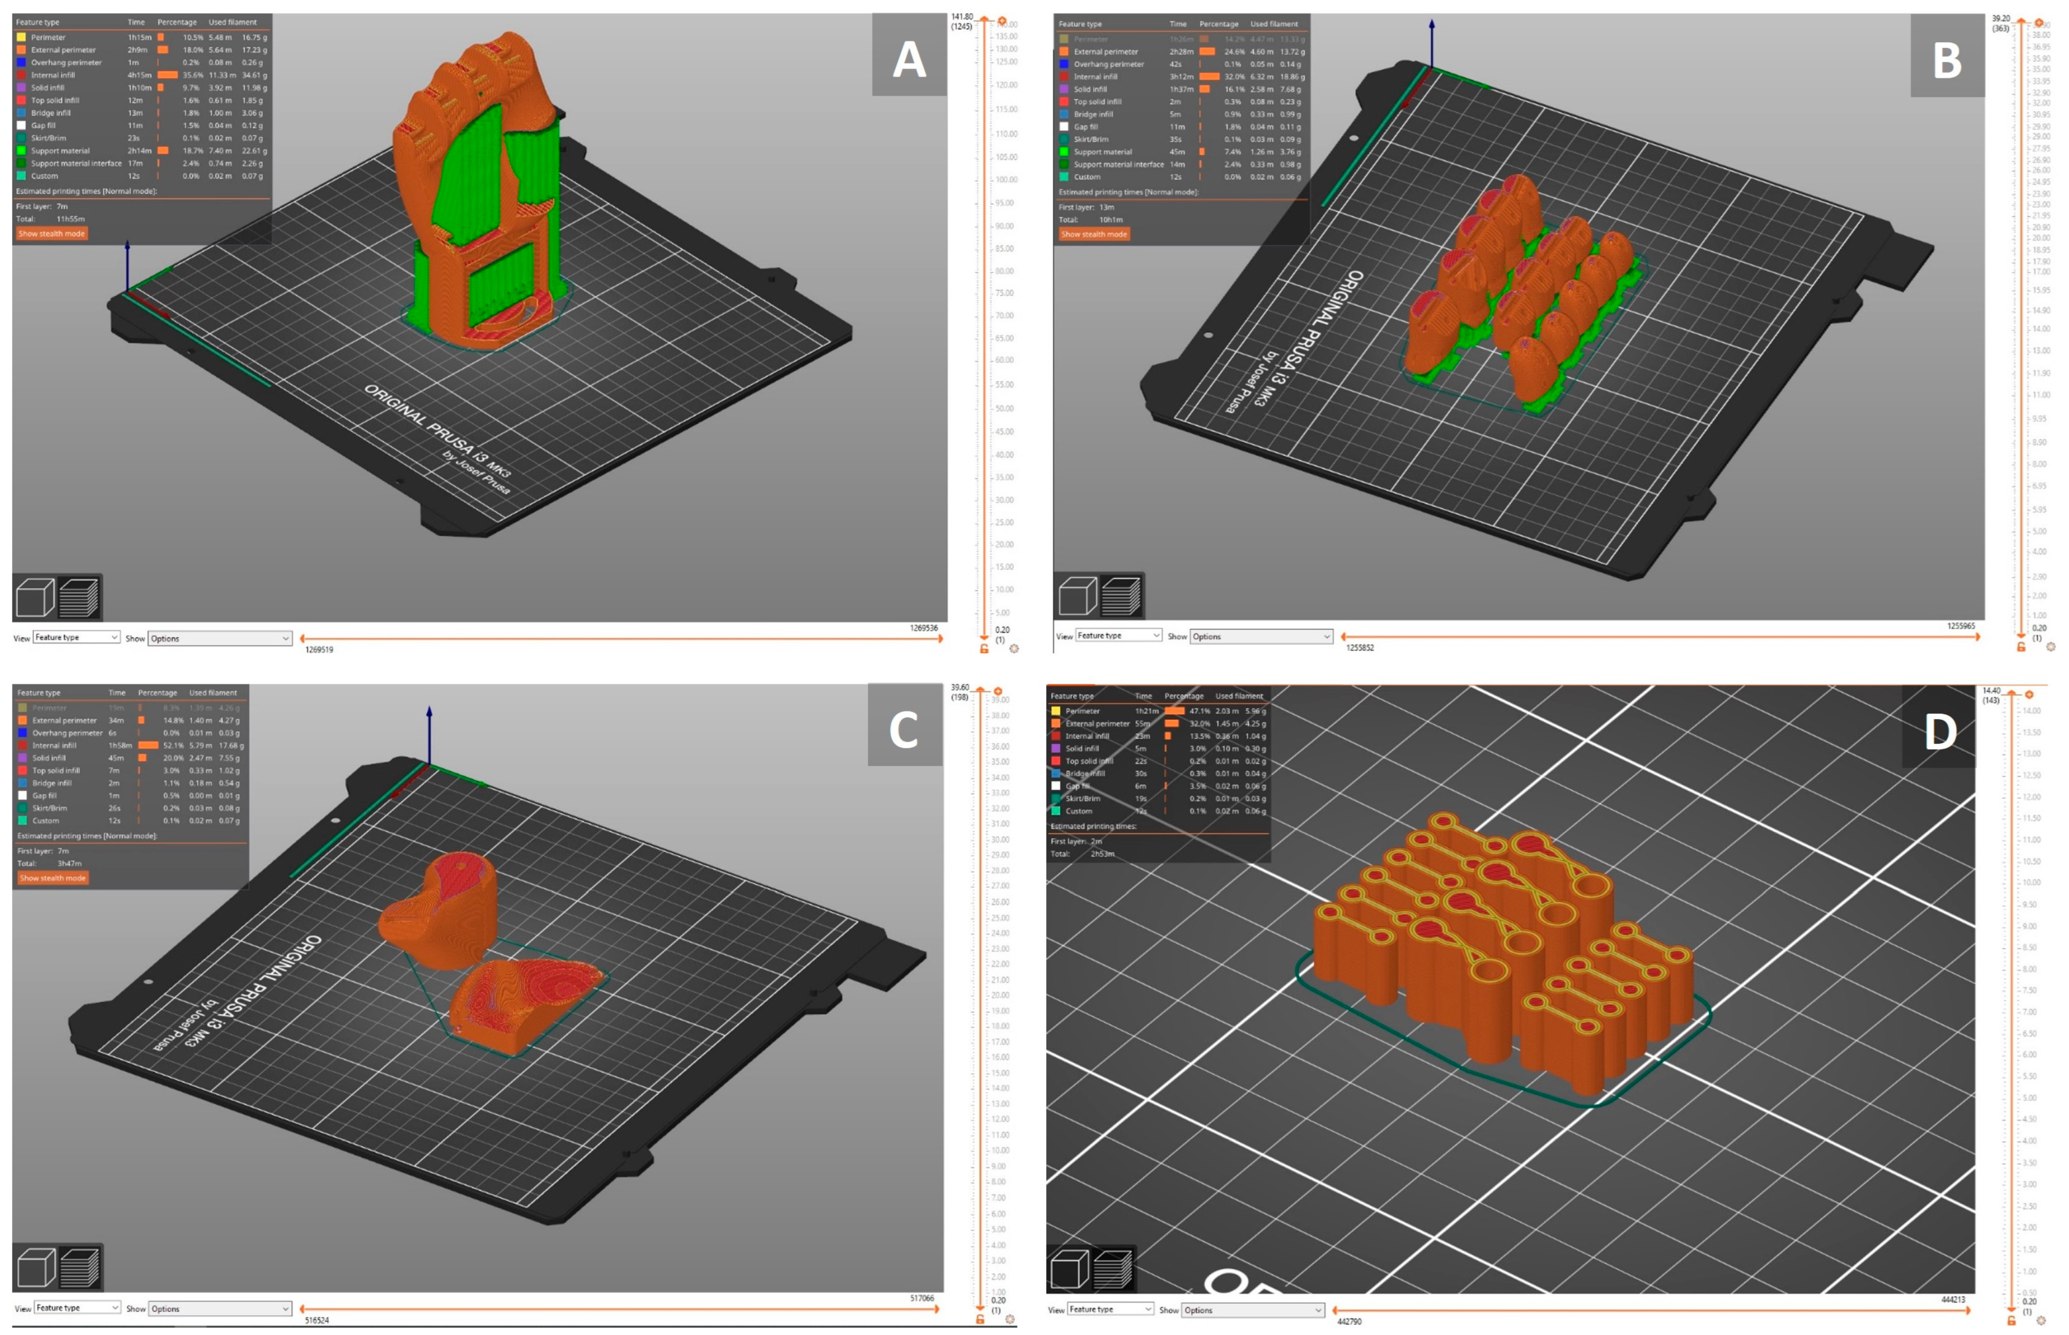Expand View Feature type combo in panel D

click(x=1109, y=1309)
